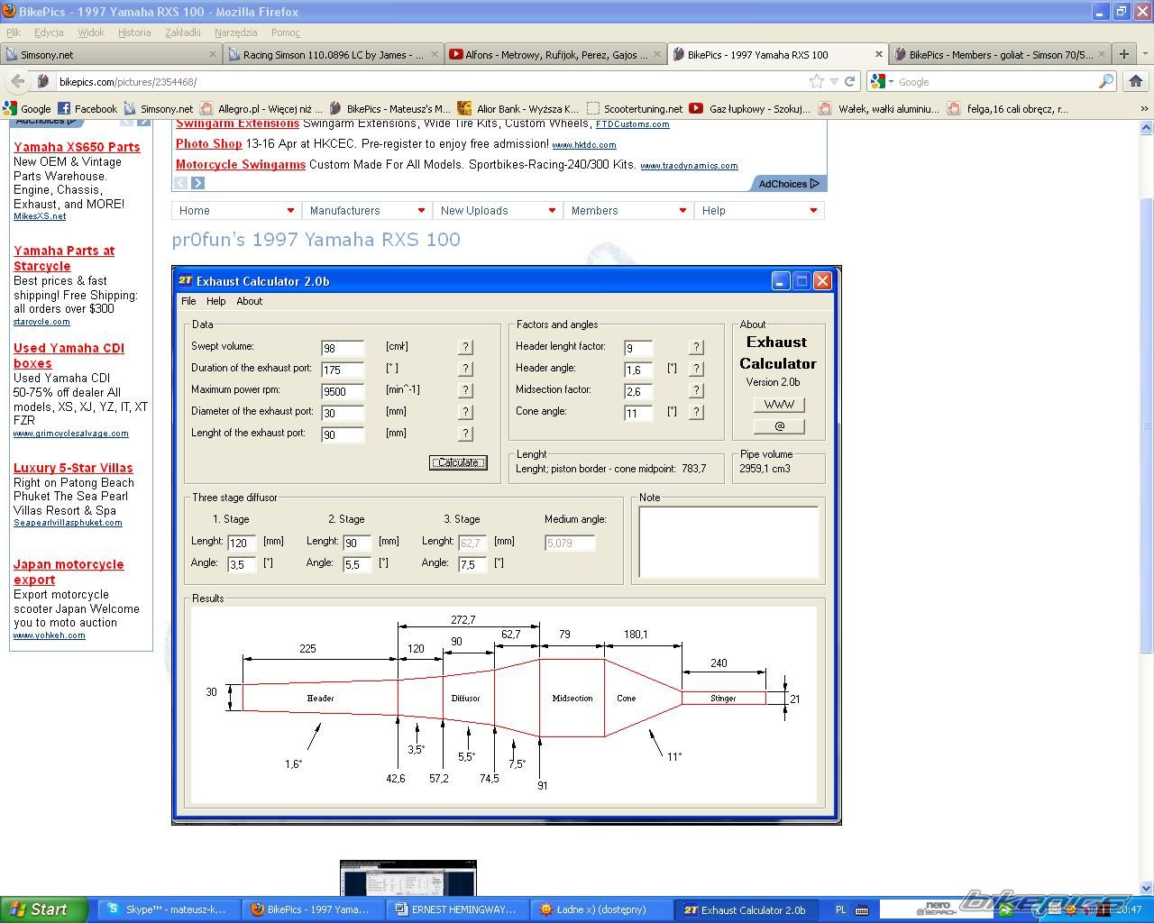This screenshot has width=1154, height=923.
Task: Switch to Racing Simson 110.0896 LC tab
Action: coord(333,54)
